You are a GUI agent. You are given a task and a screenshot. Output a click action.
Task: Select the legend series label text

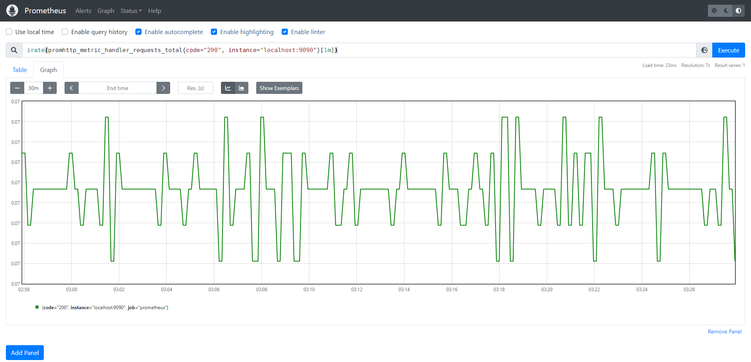click(x=105, y=308)
